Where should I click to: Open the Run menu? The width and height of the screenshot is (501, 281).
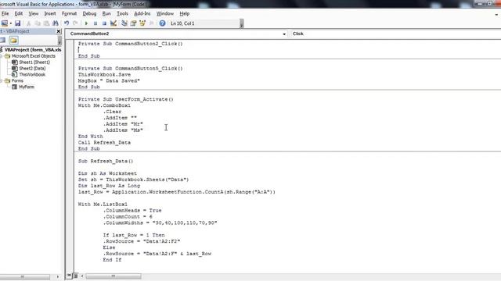point(106,14)
